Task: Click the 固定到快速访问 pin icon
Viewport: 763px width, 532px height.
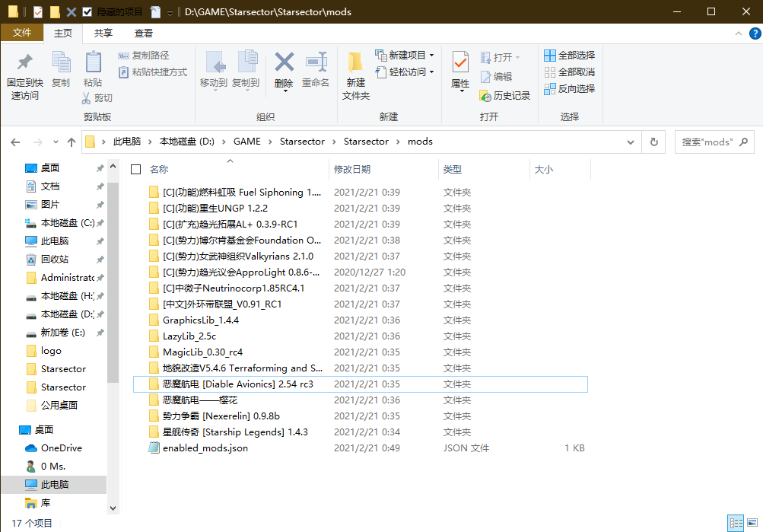Action: 24,63
